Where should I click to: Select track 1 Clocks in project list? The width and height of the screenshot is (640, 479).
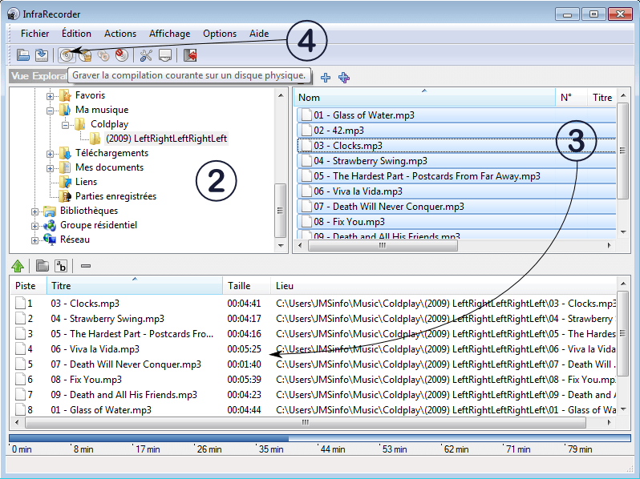(x=314, y=304)
